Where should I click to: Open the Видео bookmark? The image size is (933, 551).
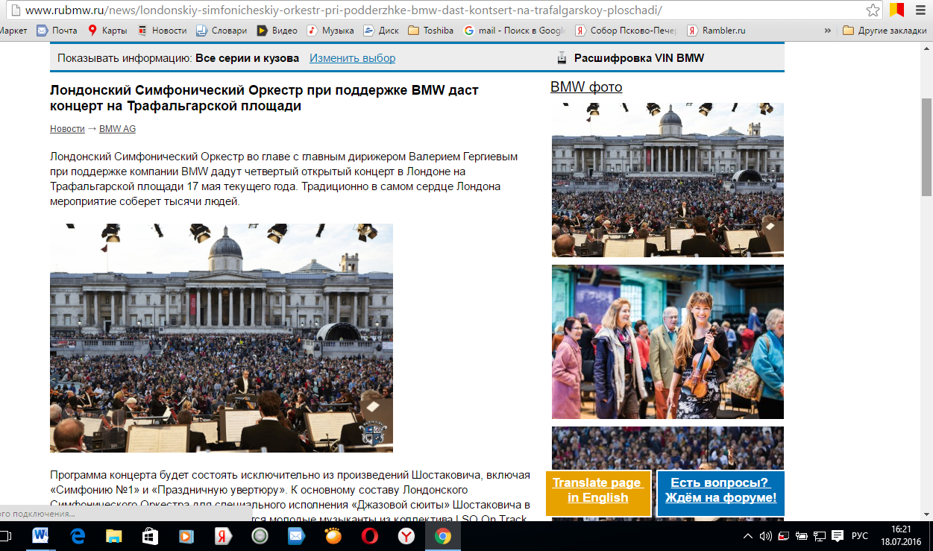[x=277, y=31]
